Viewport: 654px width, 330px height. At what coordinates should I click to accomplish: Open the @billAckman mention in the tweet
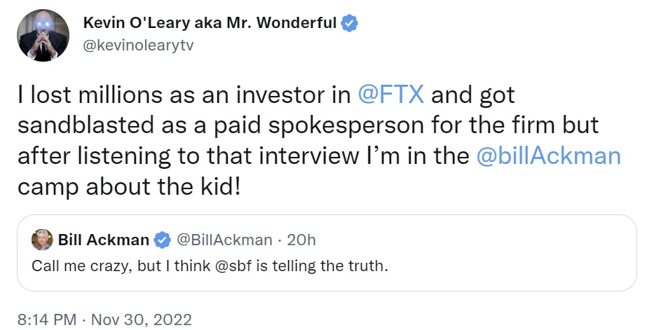pos(548,155)
